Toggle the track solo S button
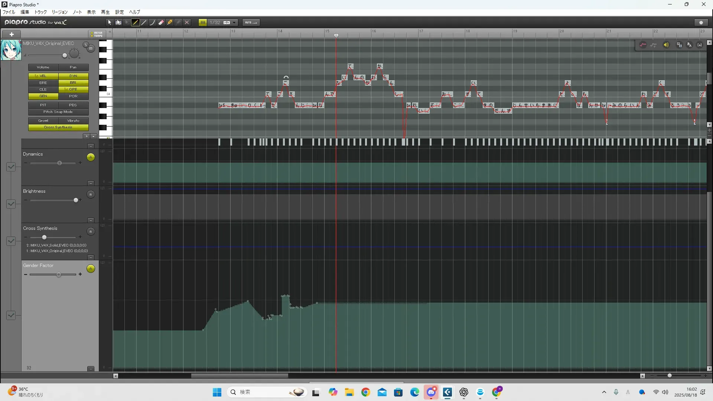The width and height of the screenshot is (713, 401). click(86, 45)
